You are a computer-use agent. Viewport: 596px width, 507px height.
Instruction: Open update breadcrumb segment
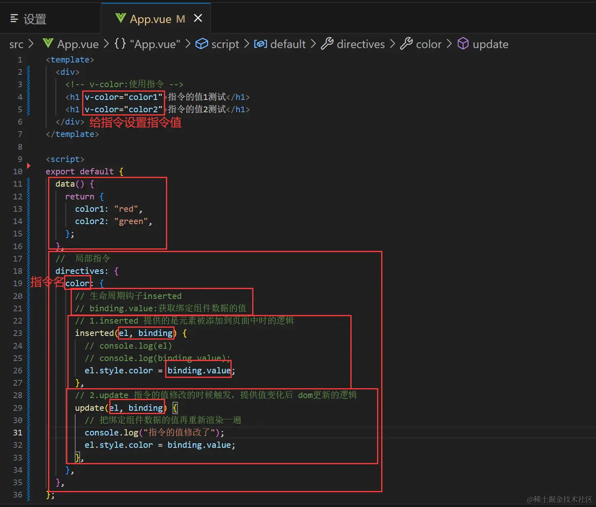490,44
